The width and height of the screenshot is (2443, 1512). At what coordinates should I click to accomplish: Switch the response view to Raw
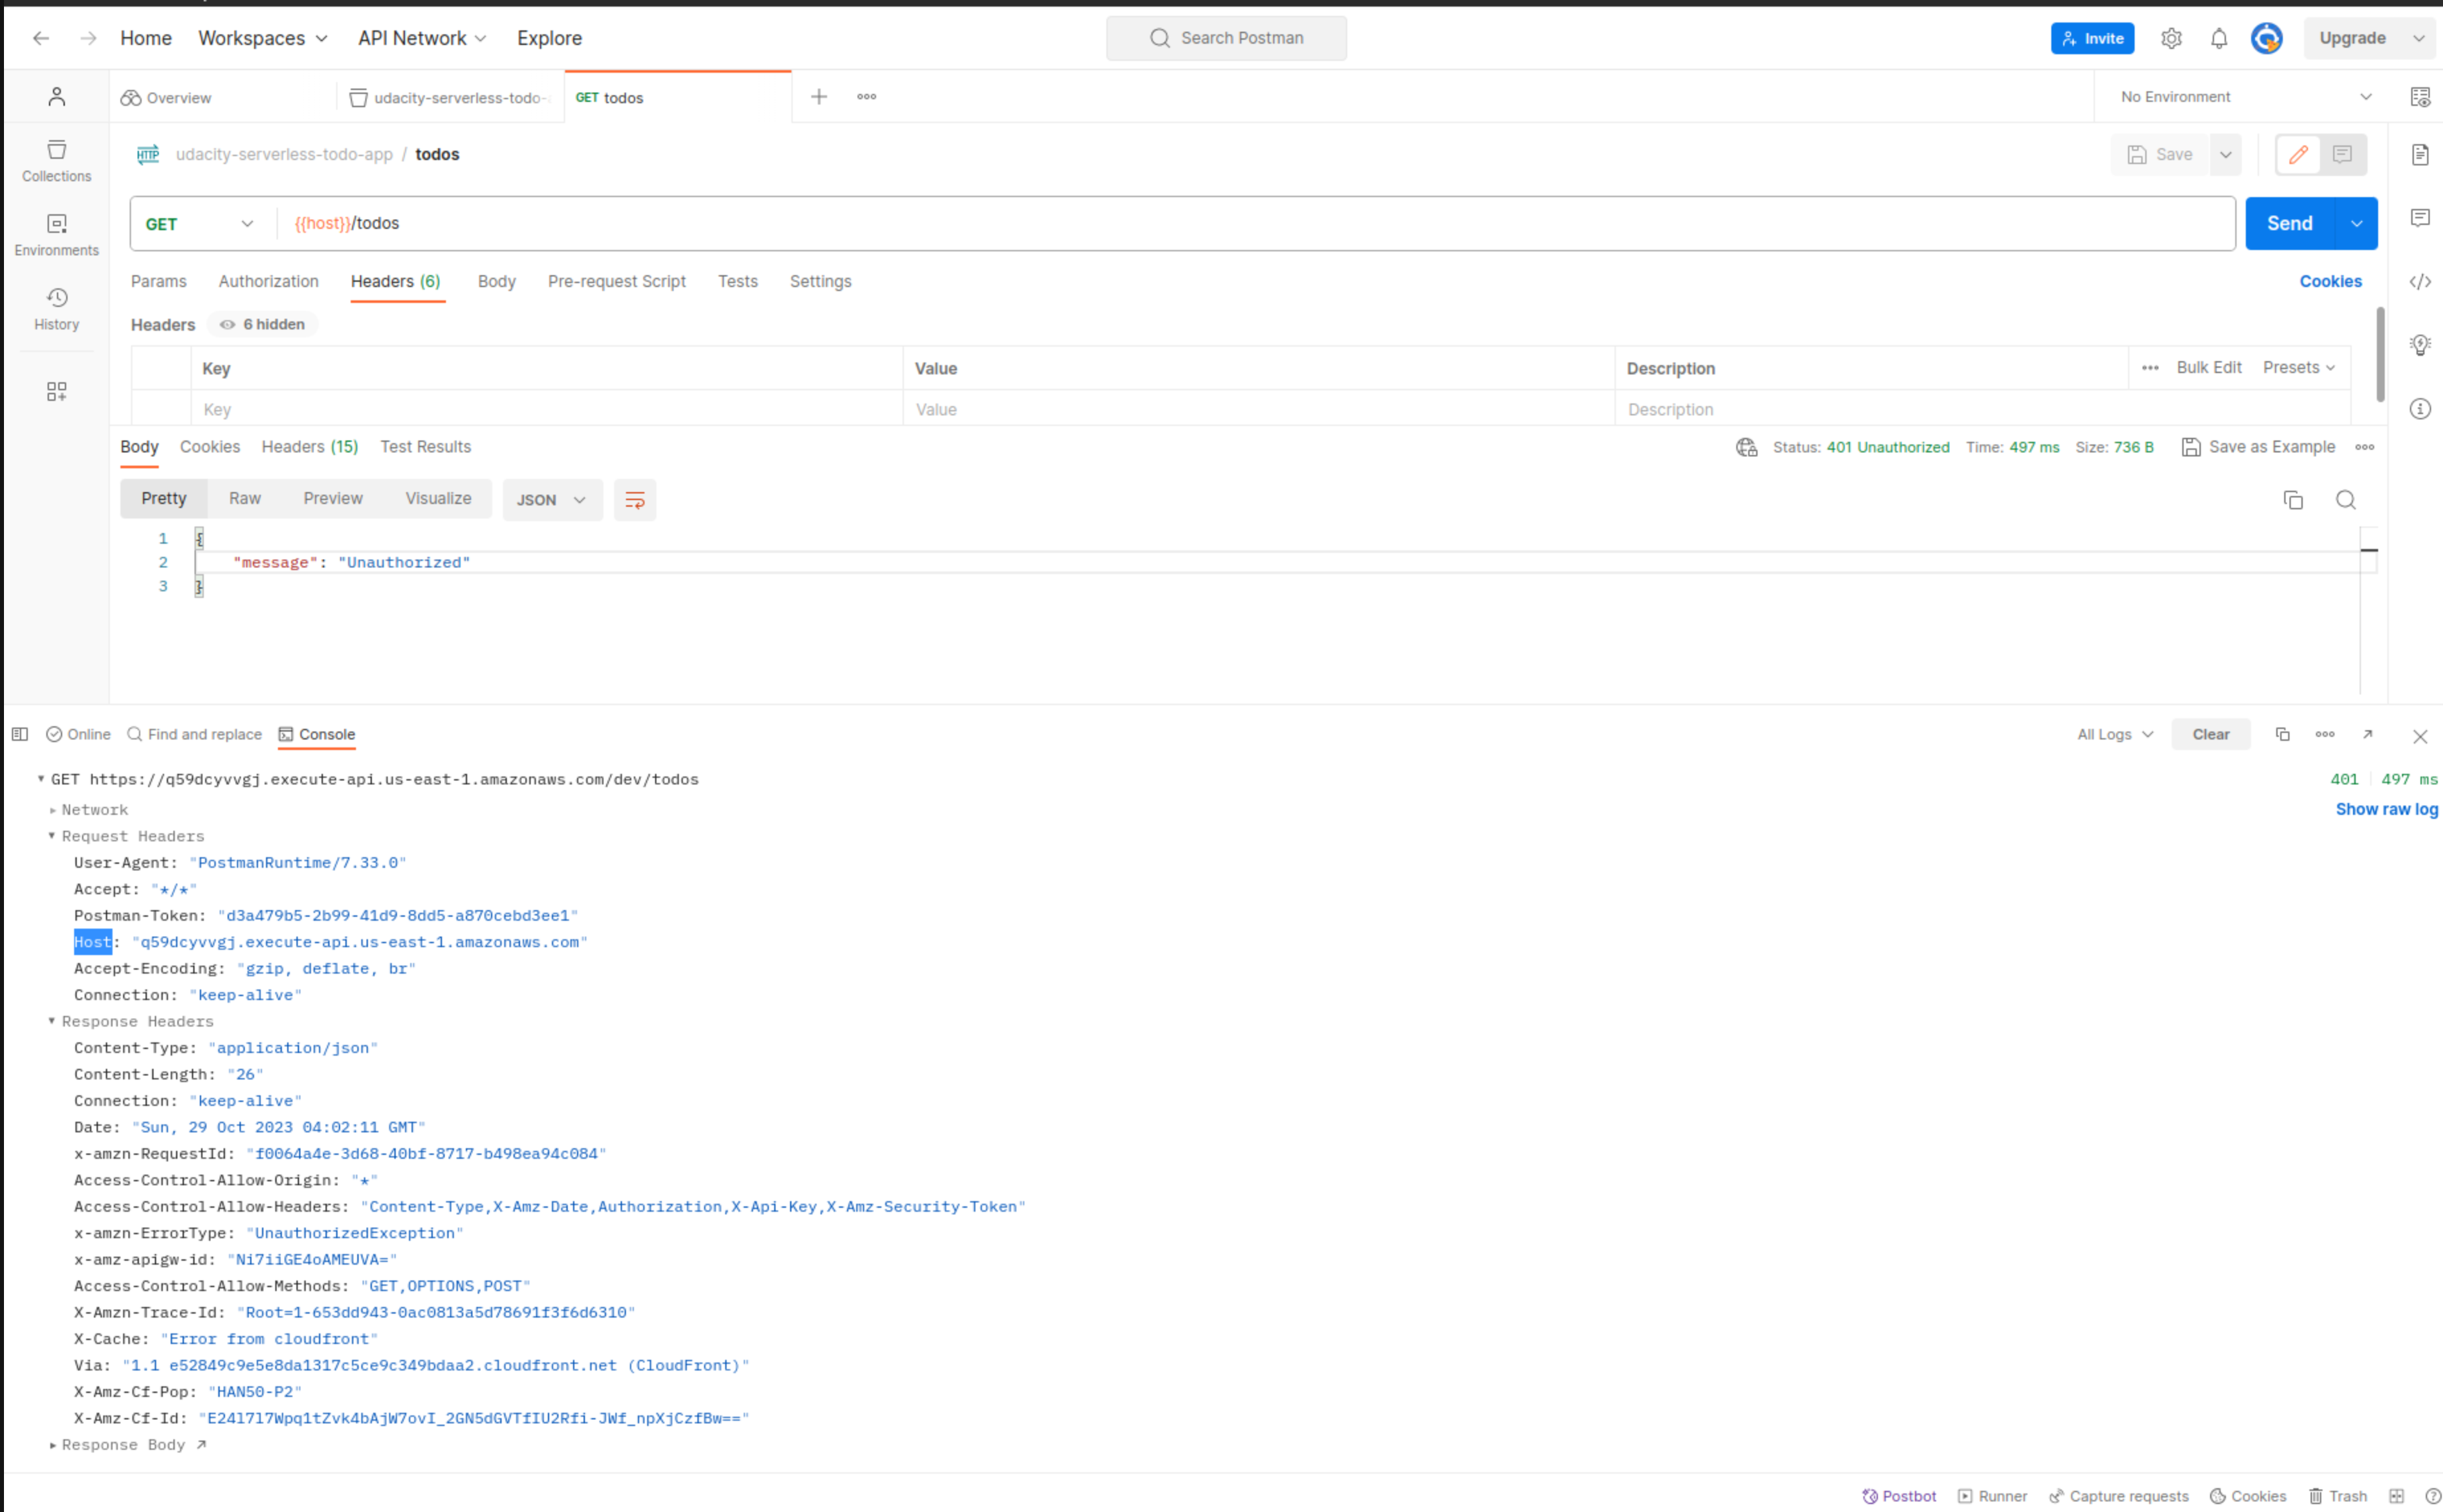pyautogui.click(x=244, y=498)
